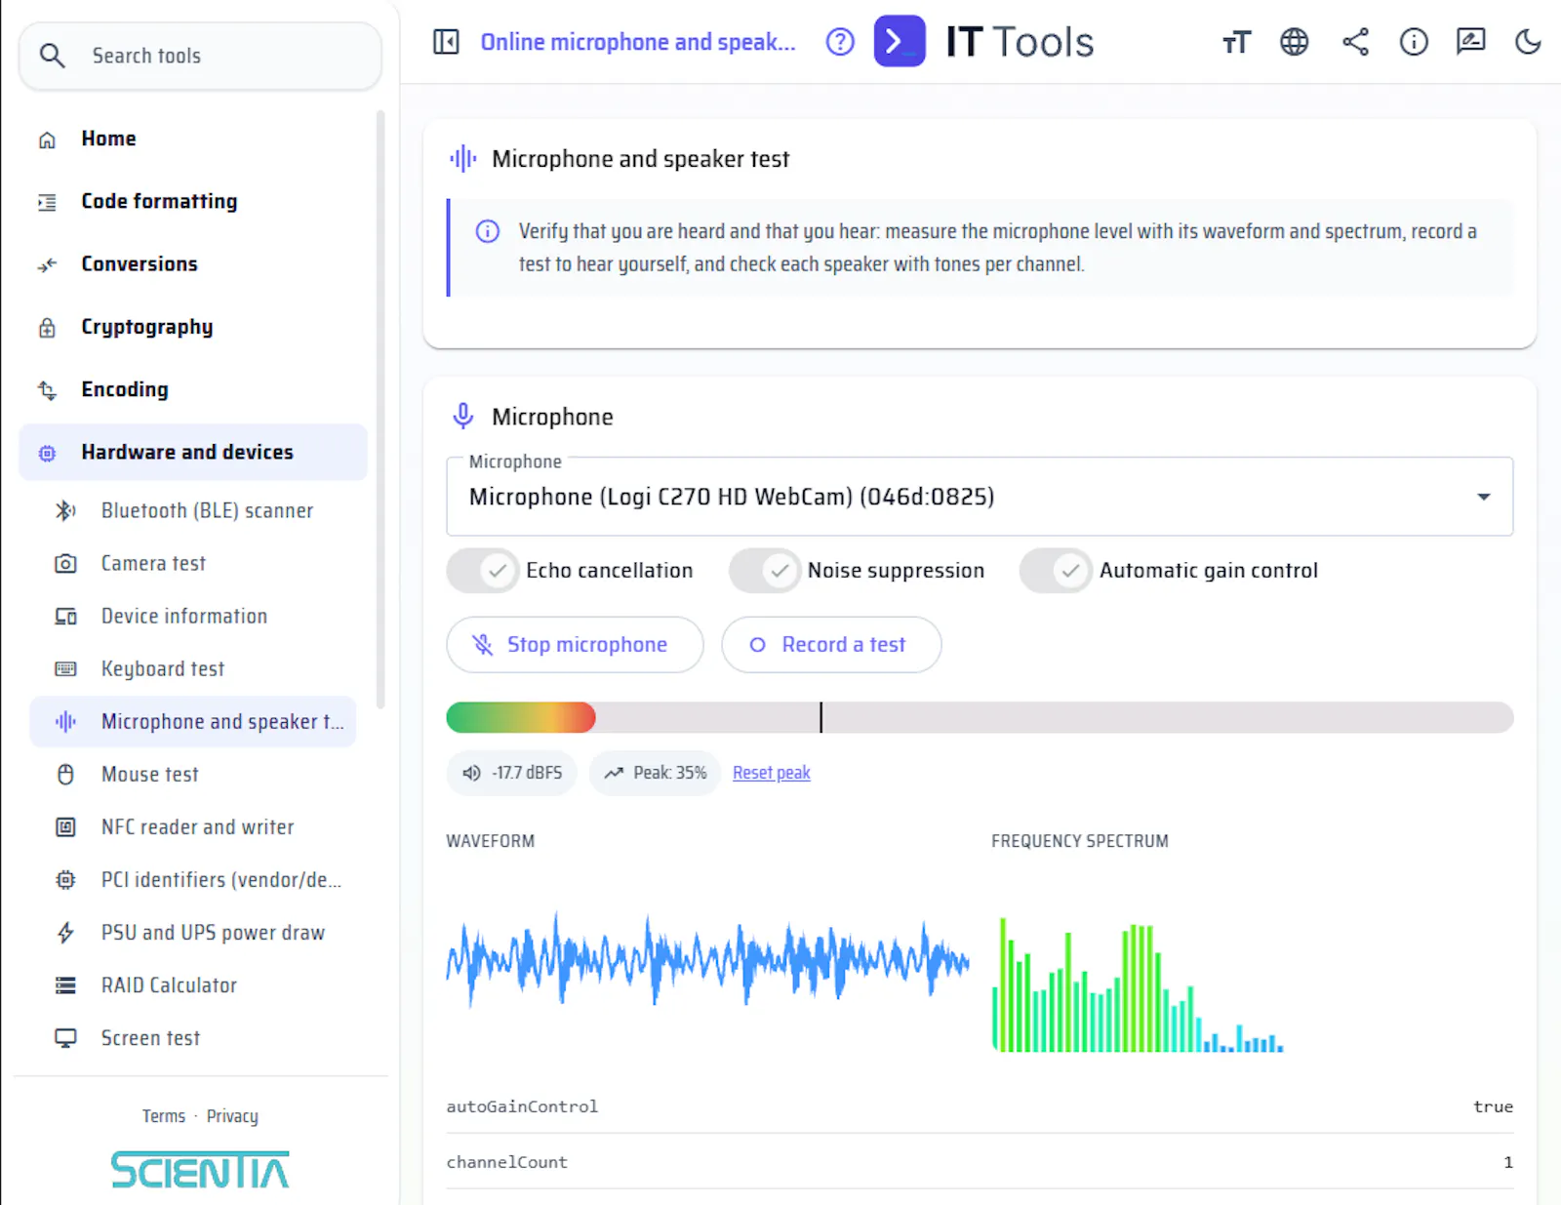Click the PCI identifiers chip icon
Screen dimensions: 1561x1205
click(65, 879)
